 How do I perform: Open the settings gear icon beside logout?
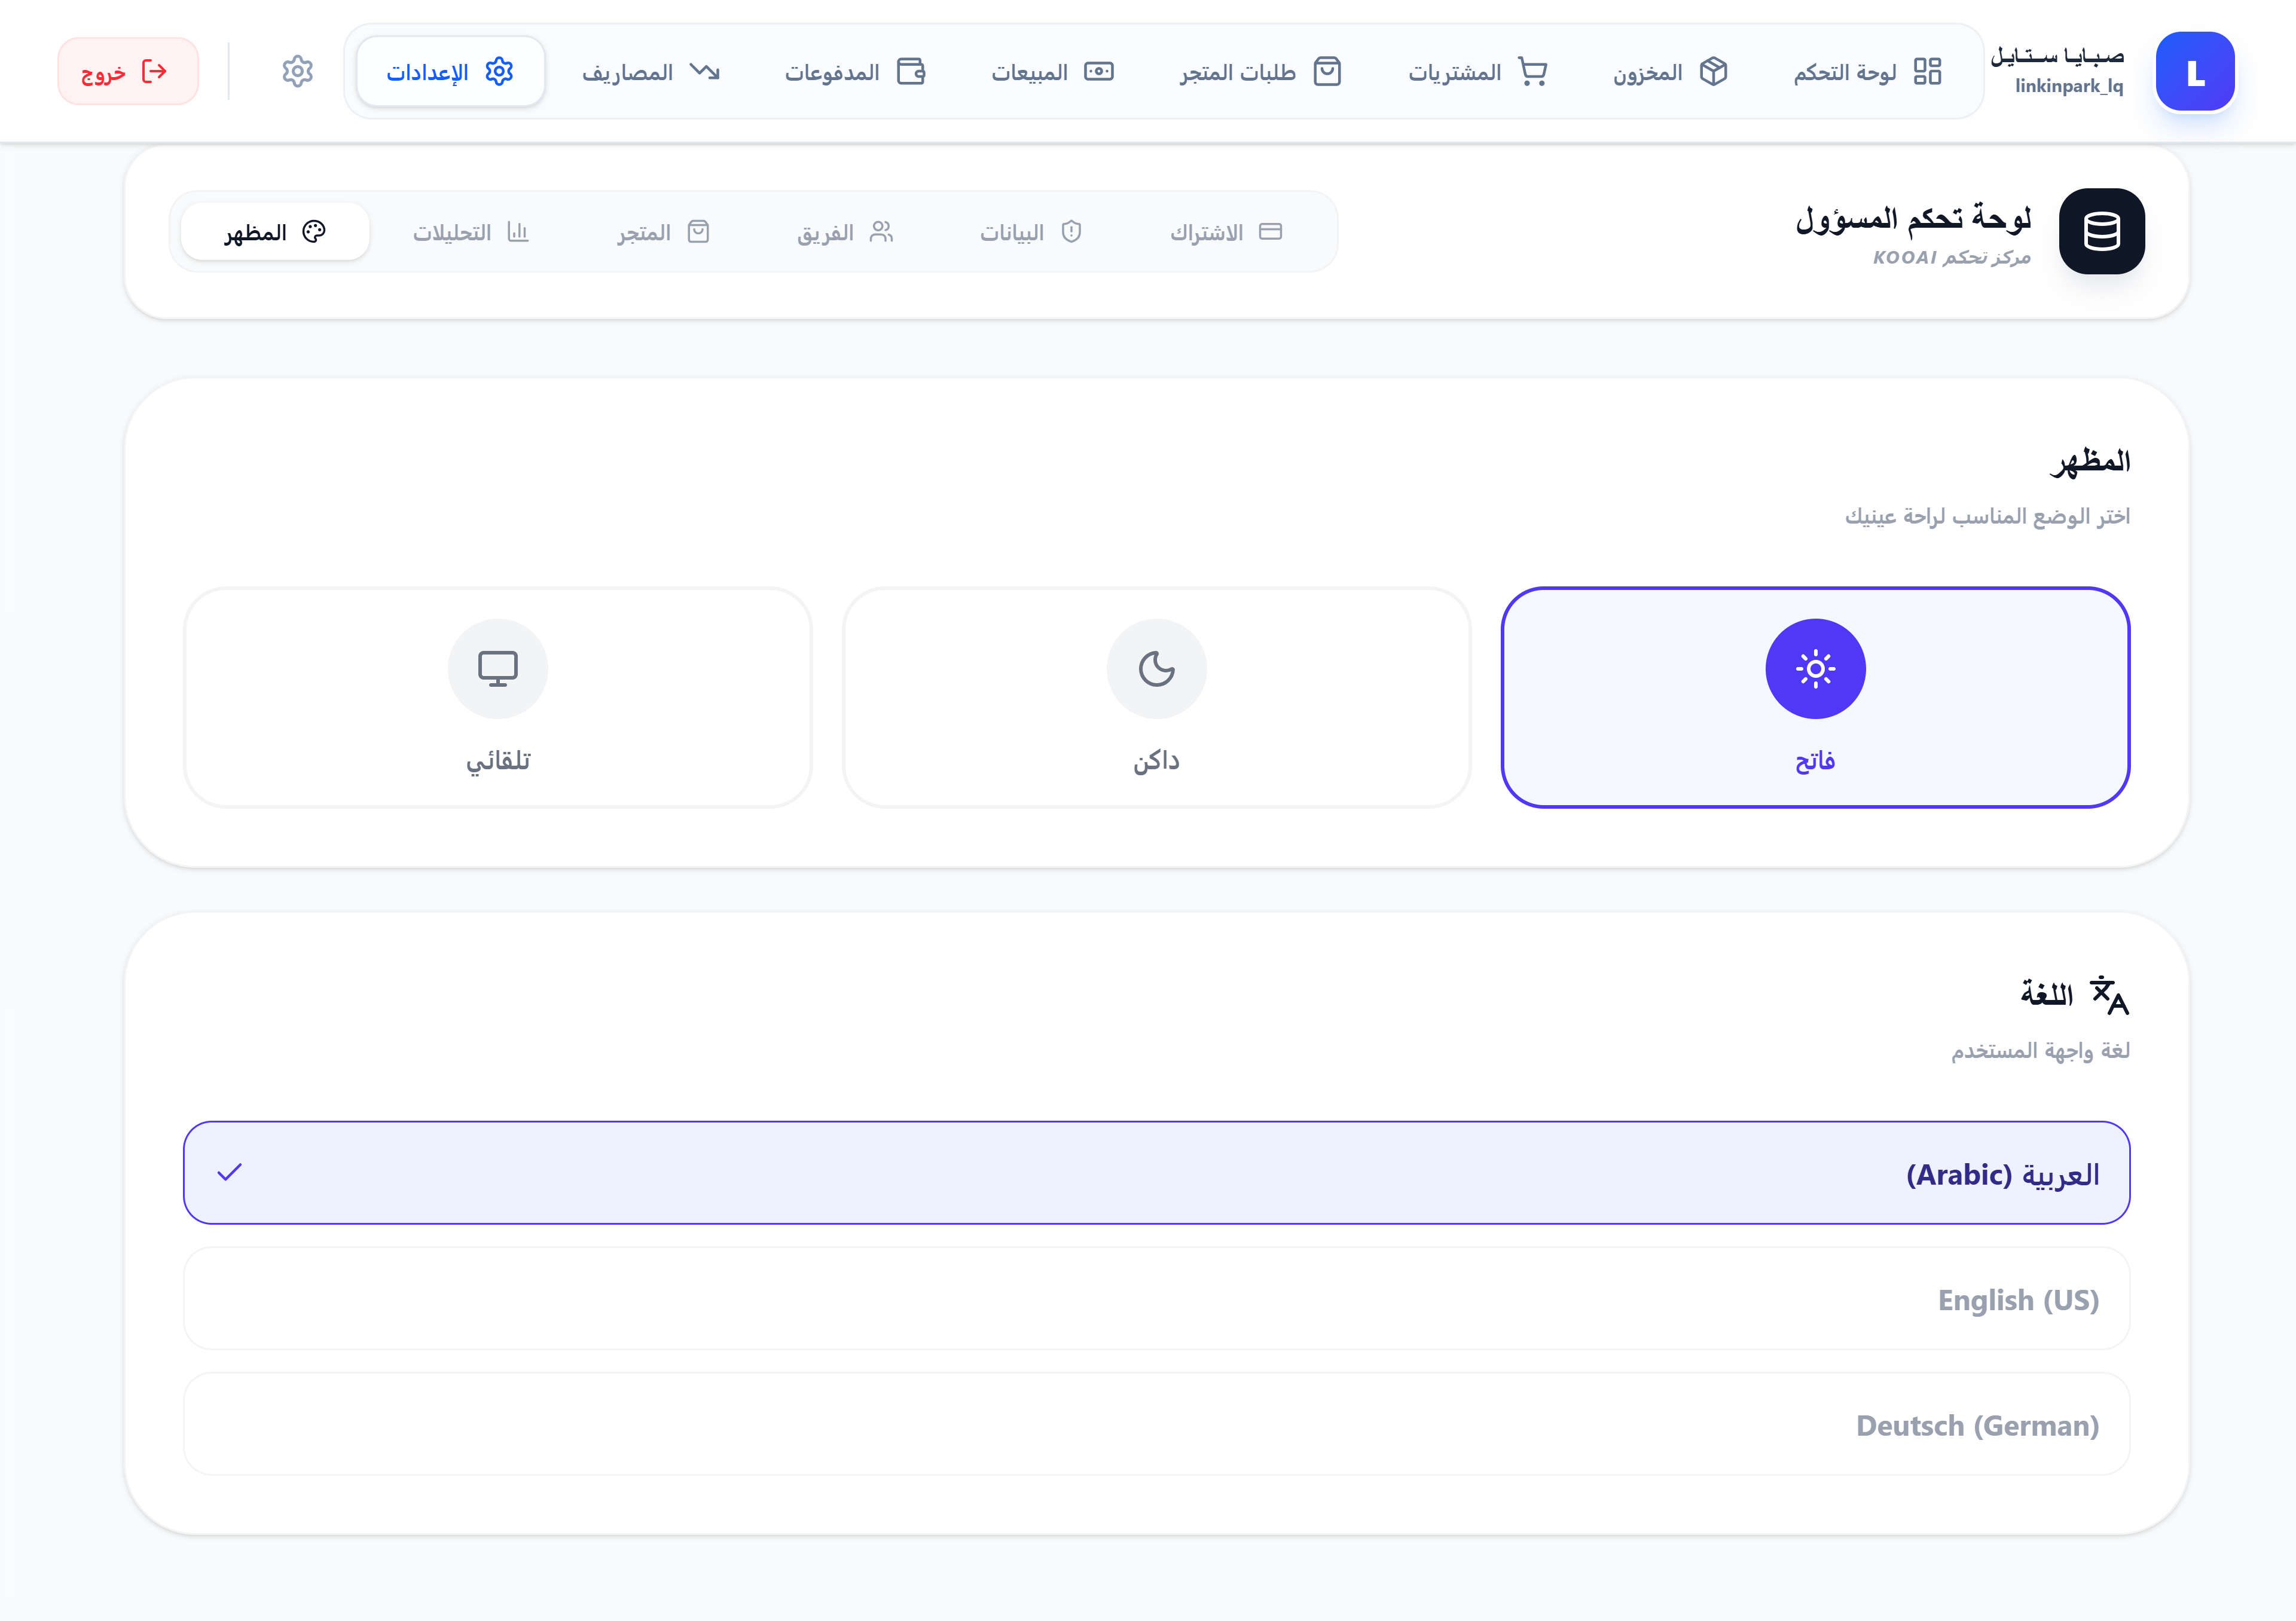coord(297,72)
